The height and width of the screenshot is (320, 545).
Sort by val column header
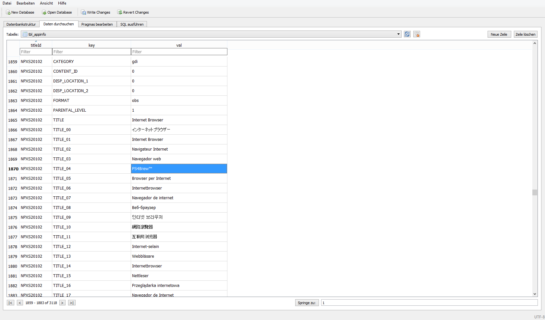179,45
